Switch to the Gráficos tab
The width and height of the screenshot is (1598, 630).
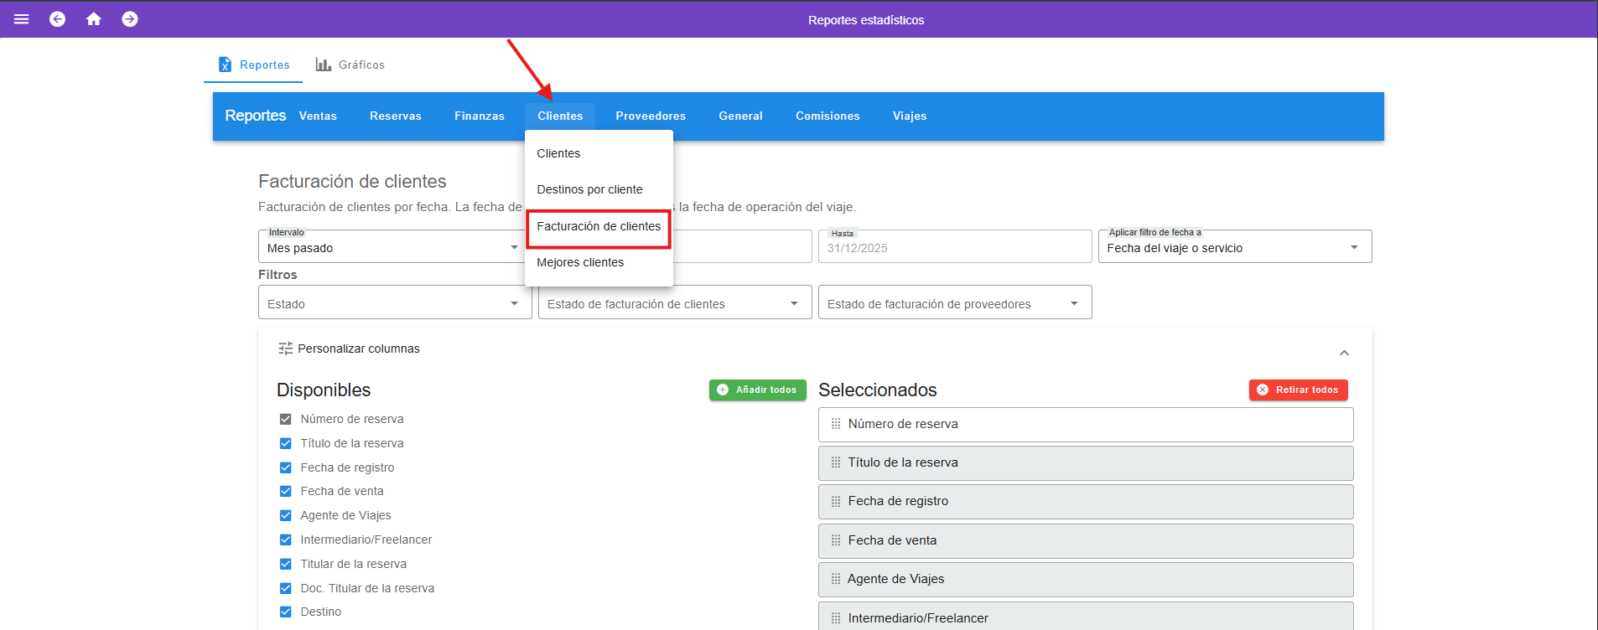coord(350,65)
